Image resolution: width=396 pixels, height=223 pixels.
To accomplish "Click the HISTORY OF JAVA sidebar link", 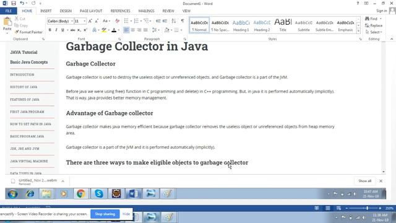I will [x=24, y=87].
